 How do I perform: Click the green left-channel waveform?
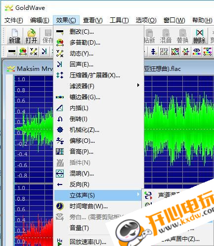click(x=179, y=129)
